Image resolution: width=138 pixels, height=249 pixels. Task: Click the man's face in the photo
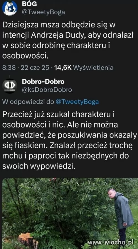click(x=112, y=194)
